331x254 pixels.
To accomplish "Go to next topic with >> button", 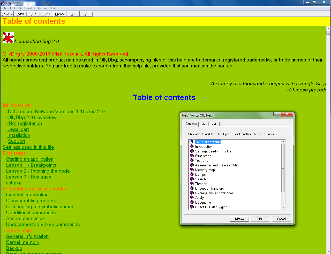I will pos(86,14).
